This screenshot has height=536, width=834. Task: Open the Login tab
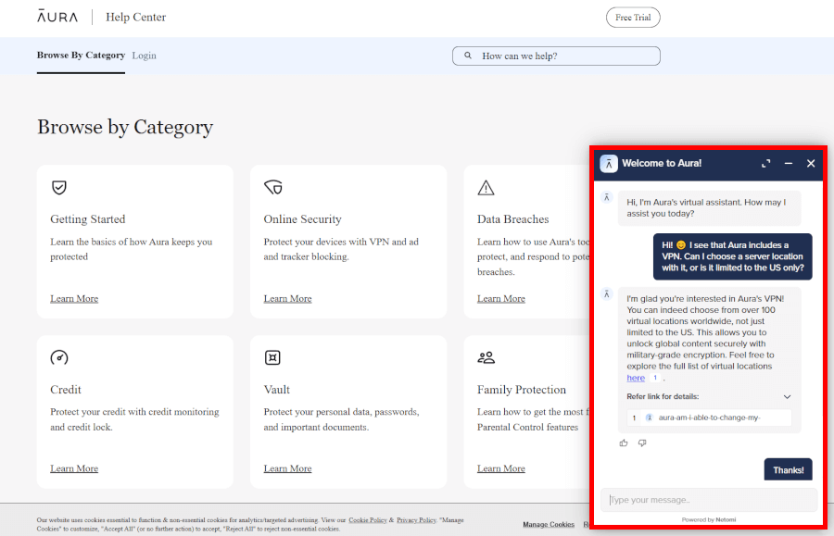click(x=145, y=56)
